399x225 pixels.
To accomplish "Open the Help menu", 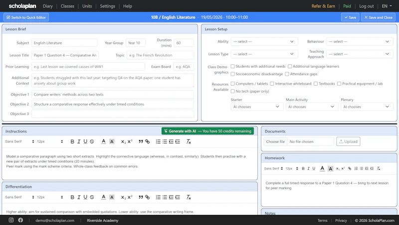I will point(128,6).
